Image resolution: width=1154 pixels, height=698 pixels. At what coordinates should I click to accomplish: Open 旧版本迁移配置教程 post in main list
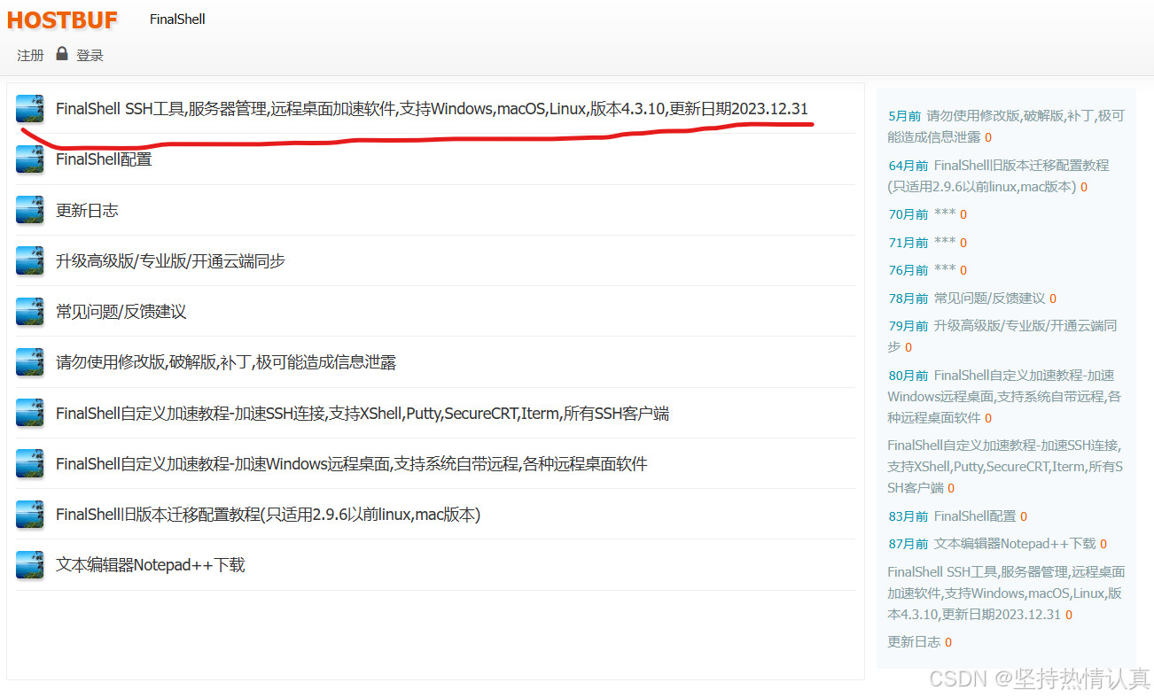tap(268, 515)
